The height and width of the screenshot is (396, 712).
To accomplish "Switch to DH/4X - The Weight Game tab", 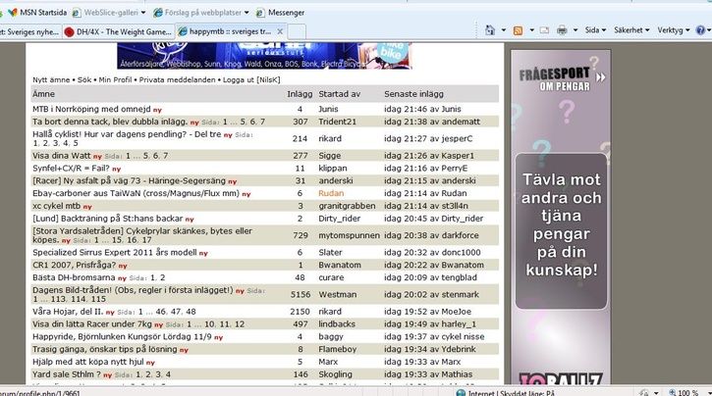I will coord(116,31).
